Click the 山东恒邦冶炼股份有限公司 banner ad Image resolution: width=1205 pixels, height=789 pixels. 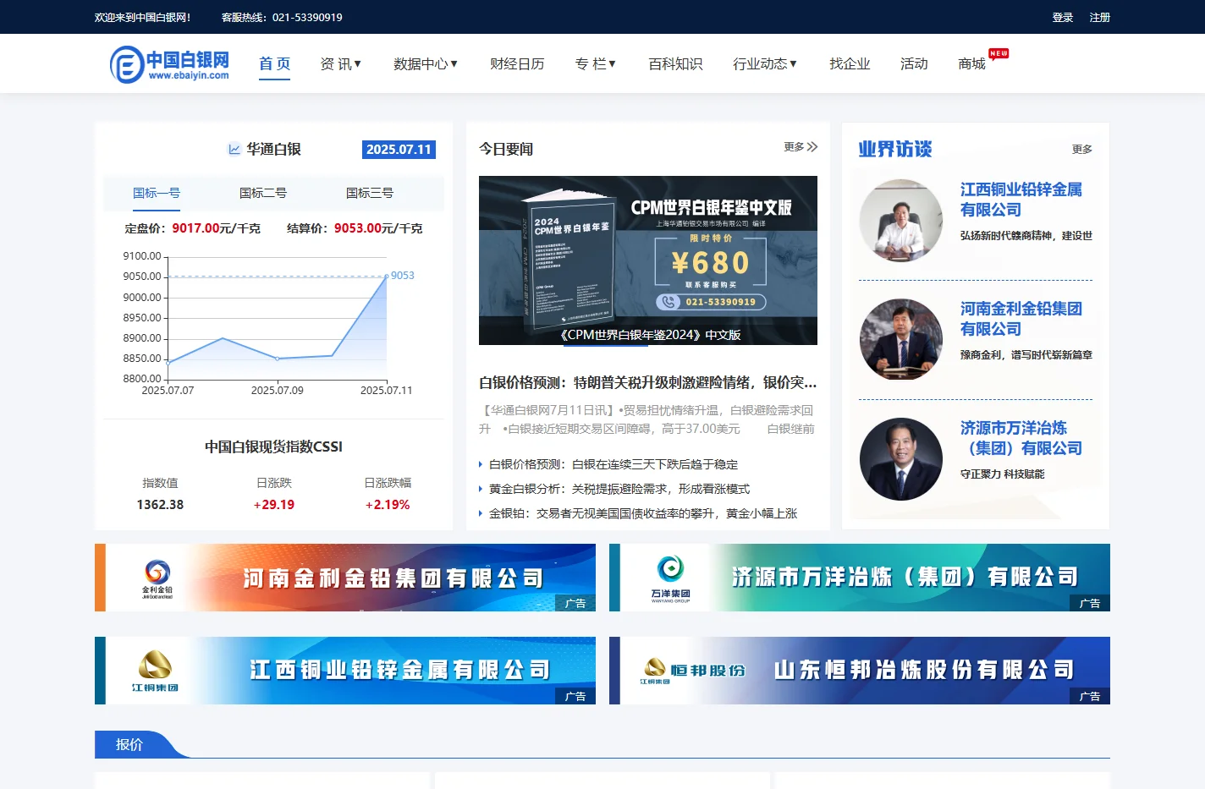point(860,671)
